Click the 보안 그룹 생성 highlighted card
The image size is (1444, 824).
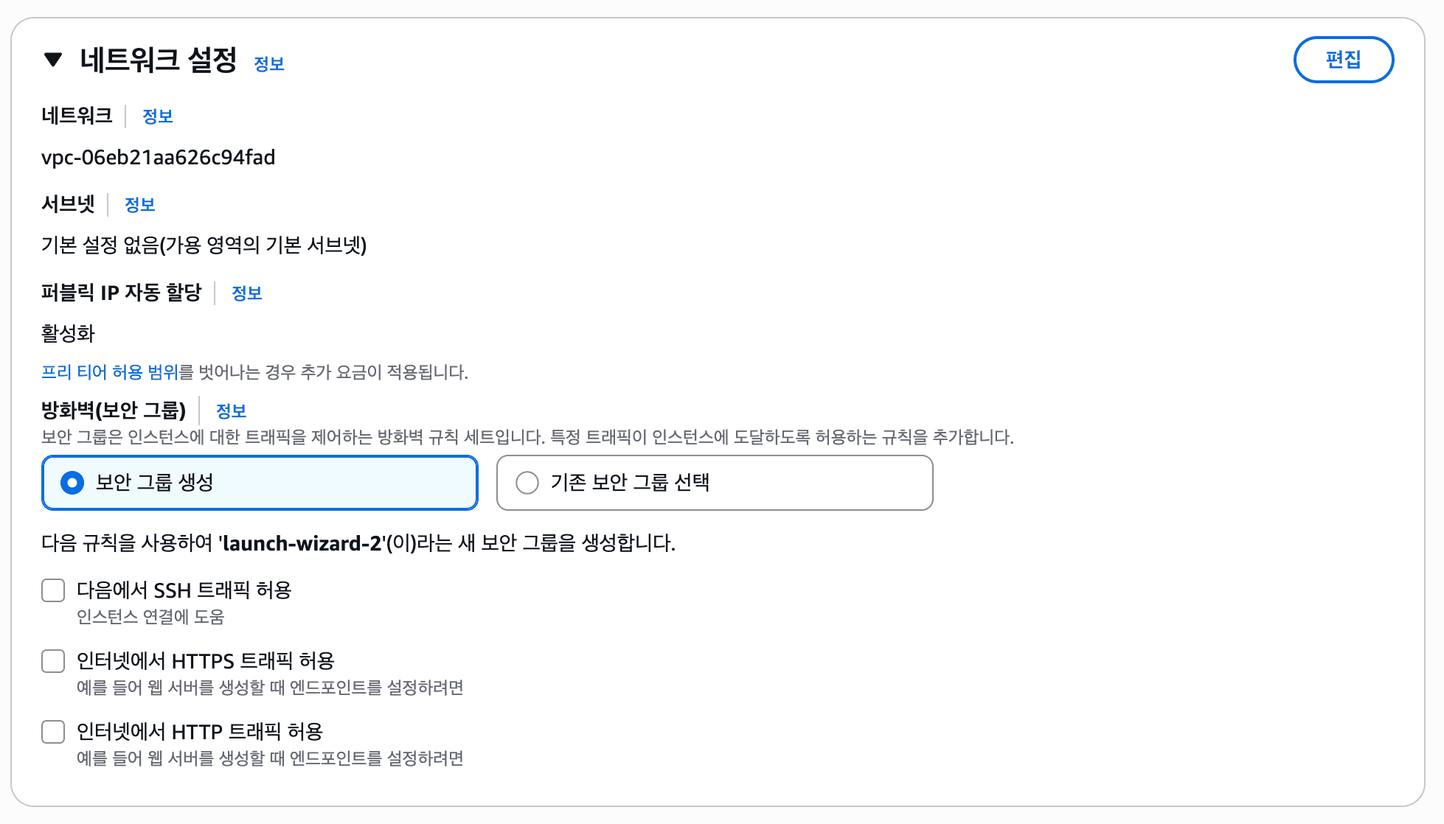[260, 483]
